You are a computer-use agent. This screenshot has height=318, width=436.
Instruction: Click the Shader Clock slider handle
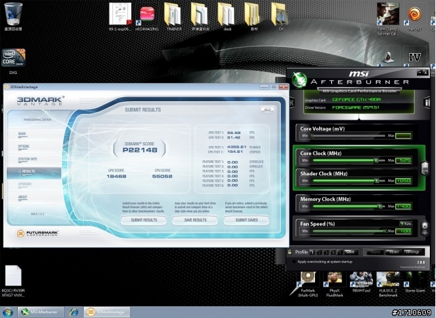[377, 181]
